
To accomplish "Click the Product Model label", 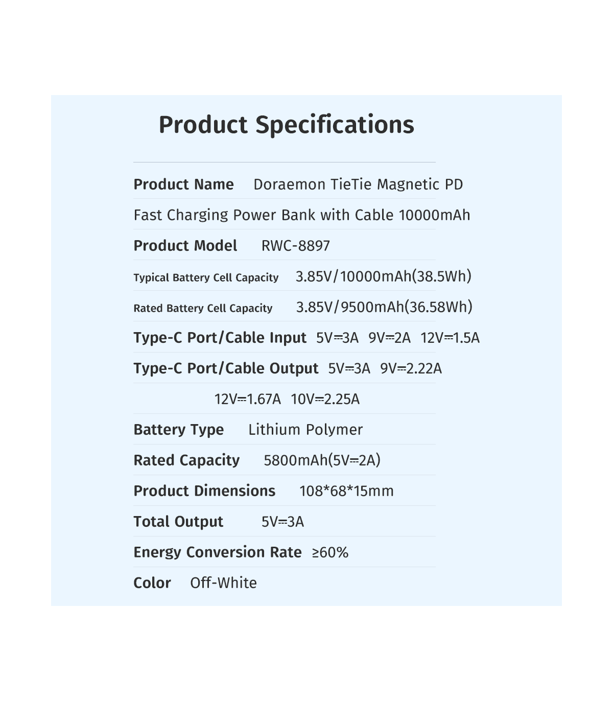I will click(x=185, y=246).
